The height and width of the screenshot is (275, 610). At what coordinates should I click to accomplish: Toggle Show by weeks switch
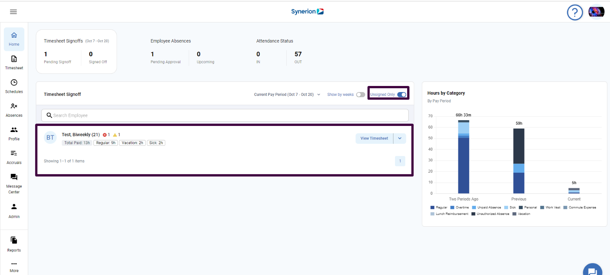pyautogui.click(x=361, y=95)
